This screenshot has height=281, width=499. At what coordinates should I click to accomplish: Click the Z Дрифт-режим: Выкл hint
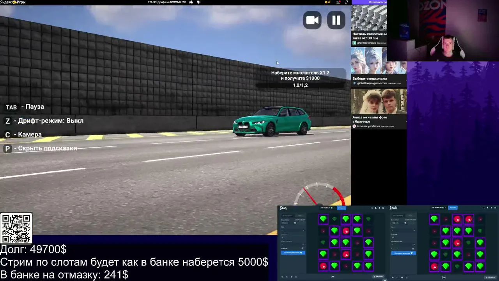coord(44,121)
